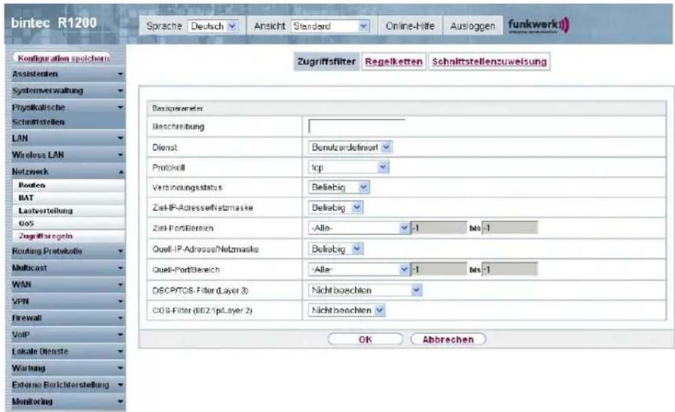Click Quell-Port 'bis' end value field
The image size is (675, 412).
click(x=509, y=270)
